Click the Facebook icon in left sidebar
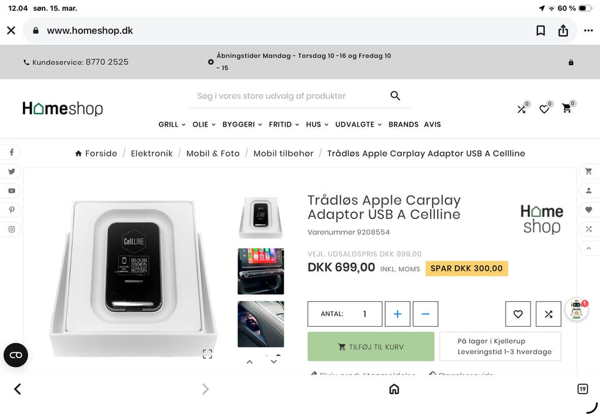 tap(11, 153)
